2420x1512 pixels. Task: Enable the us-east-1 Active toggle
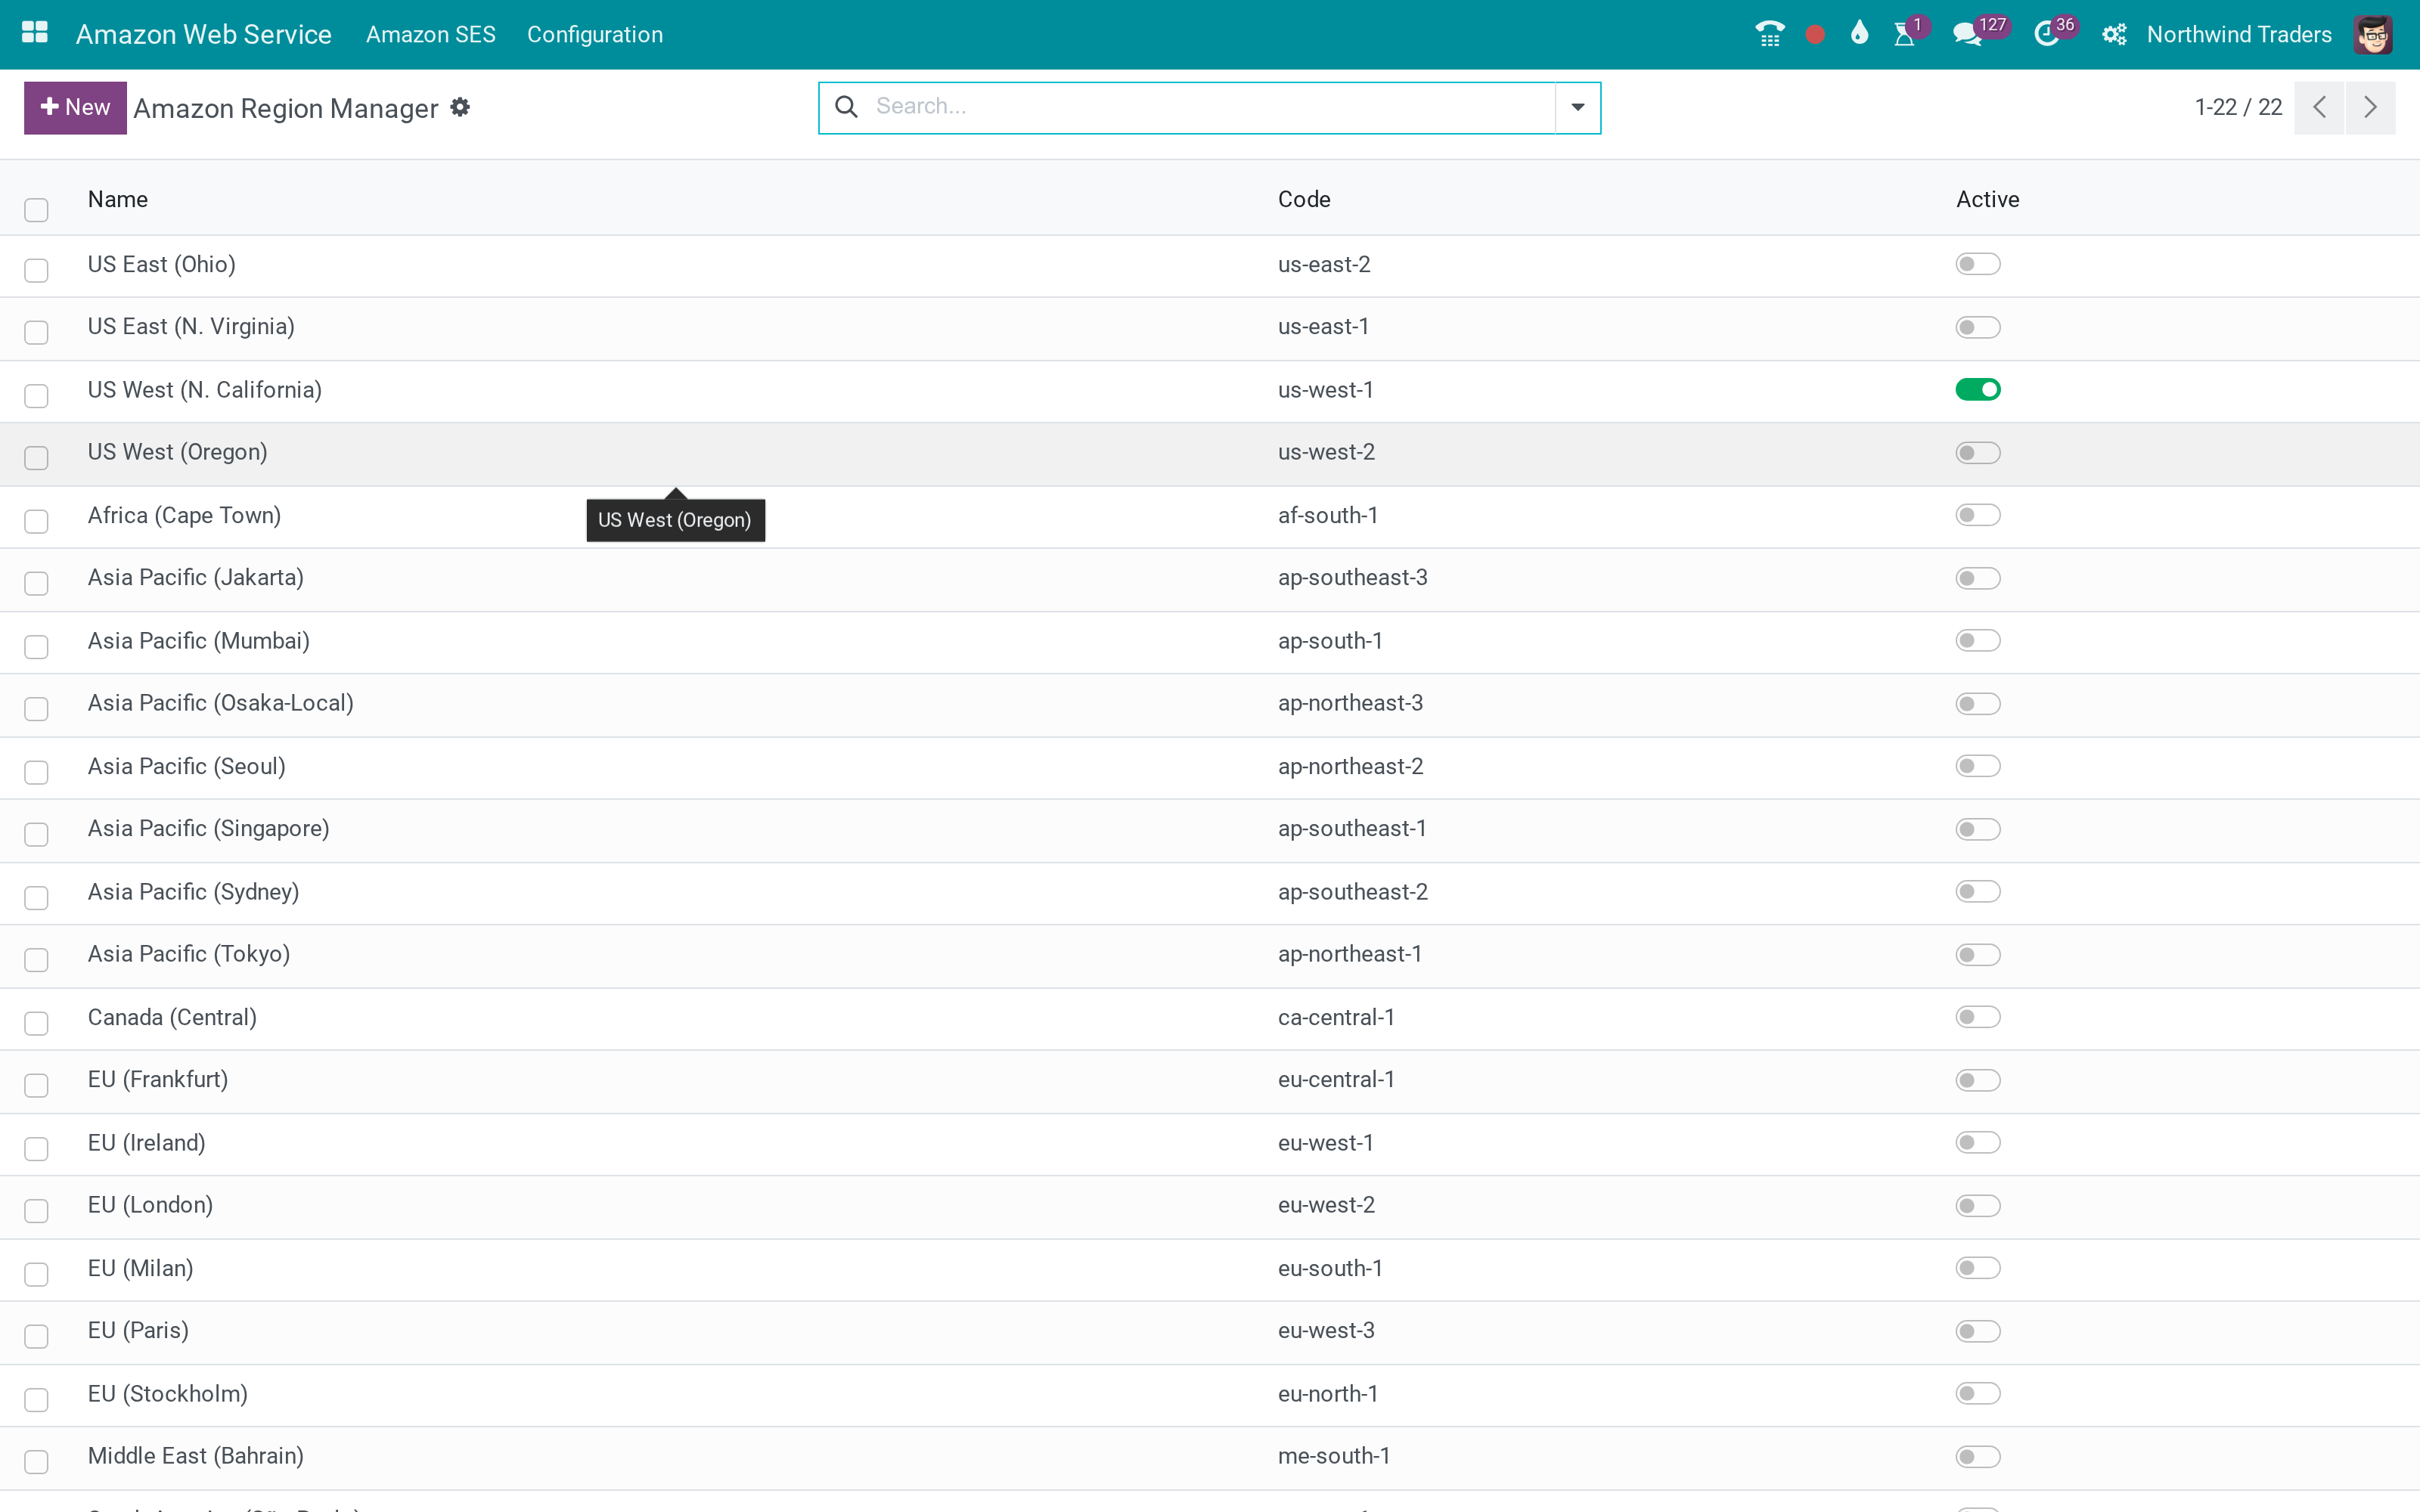click(1977, 327)
